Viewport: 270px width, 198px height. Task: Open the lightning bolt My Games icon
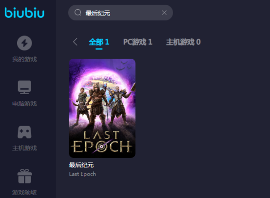coord(24,43)
